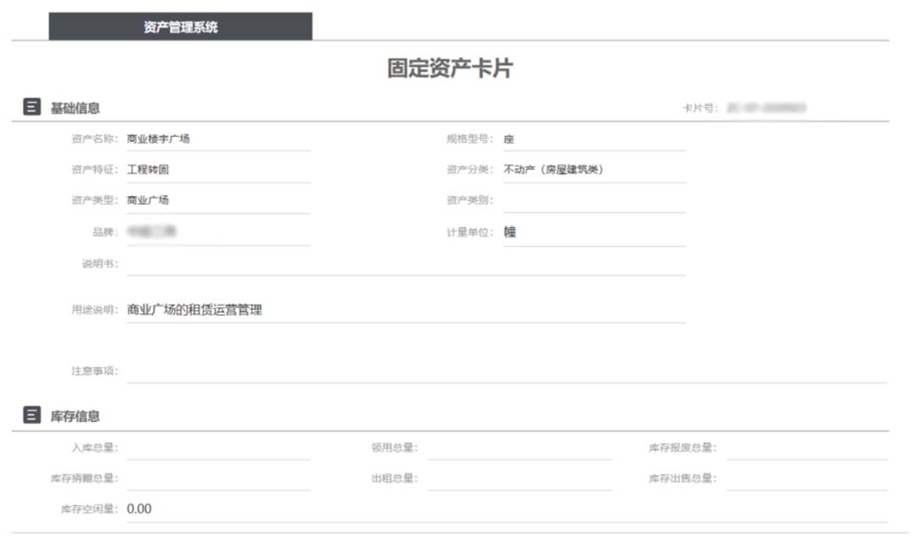Click the 基础信息 section list icon
The width and height of the screenshot is (917, 545).
tap(31, 107)
